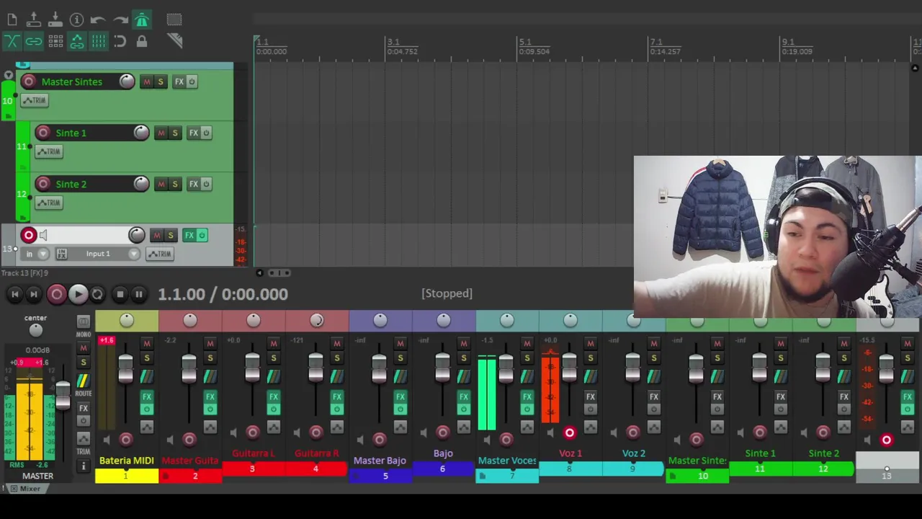This screenshot has height=519, width=922.
Task: Open the record mode 'in' dropdown on track 13
Action: click(36, 254)
